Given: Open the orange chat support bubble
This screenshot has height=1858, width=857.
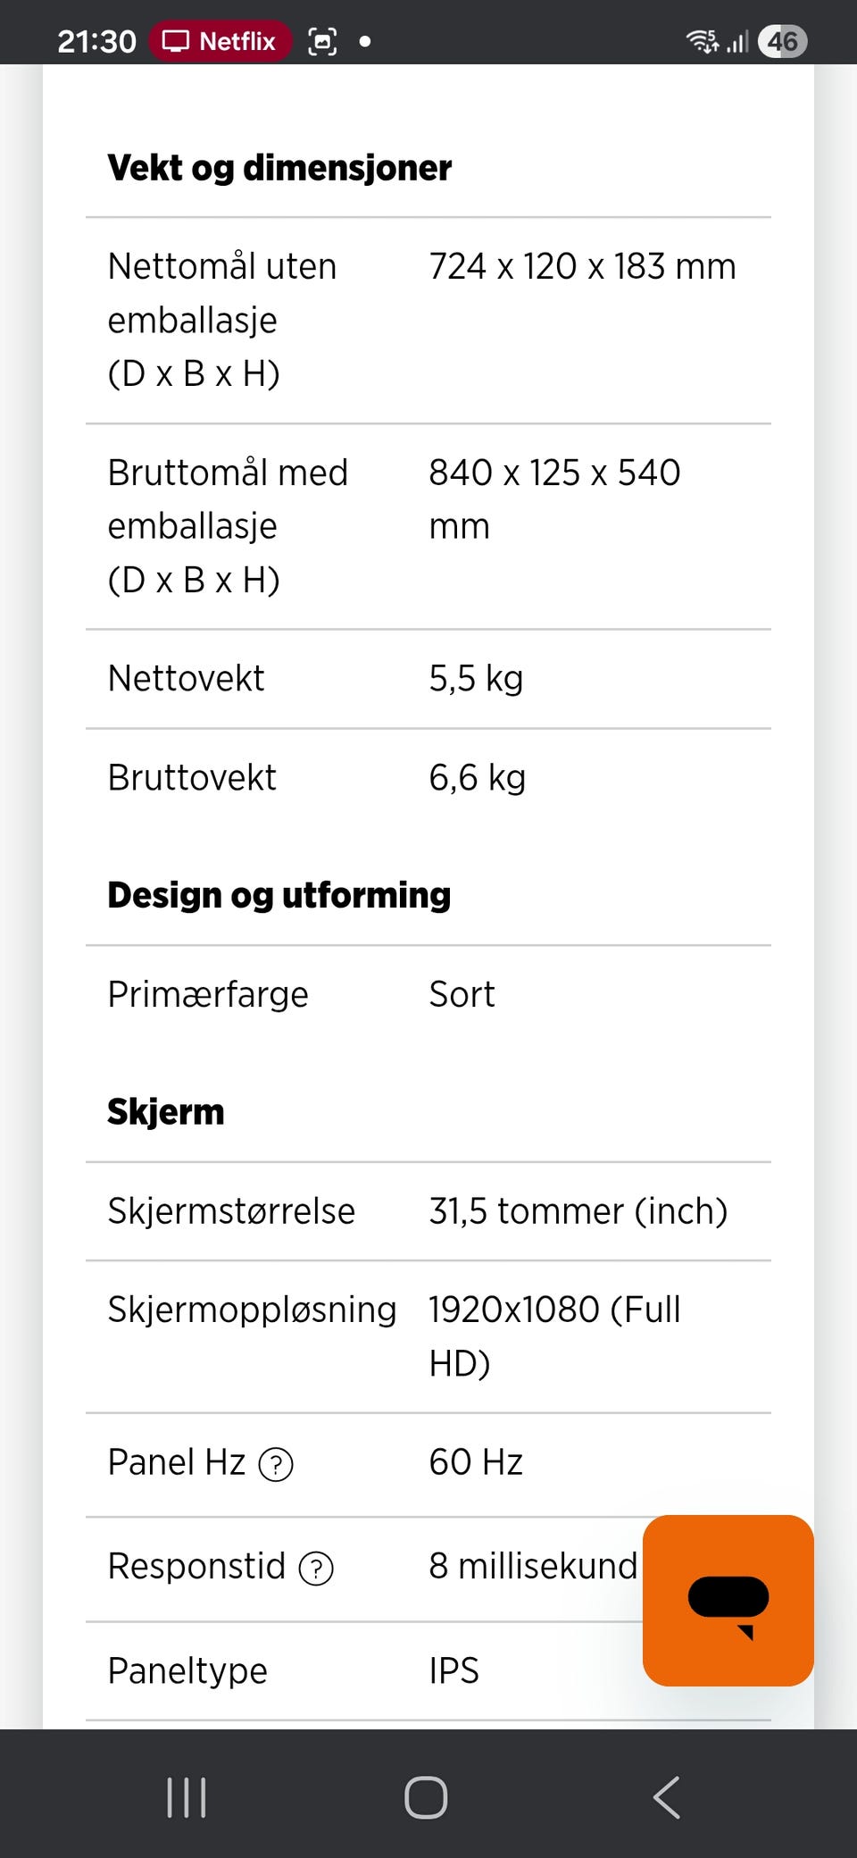Looking at the screenshot, I should [x=728, y=1600].
